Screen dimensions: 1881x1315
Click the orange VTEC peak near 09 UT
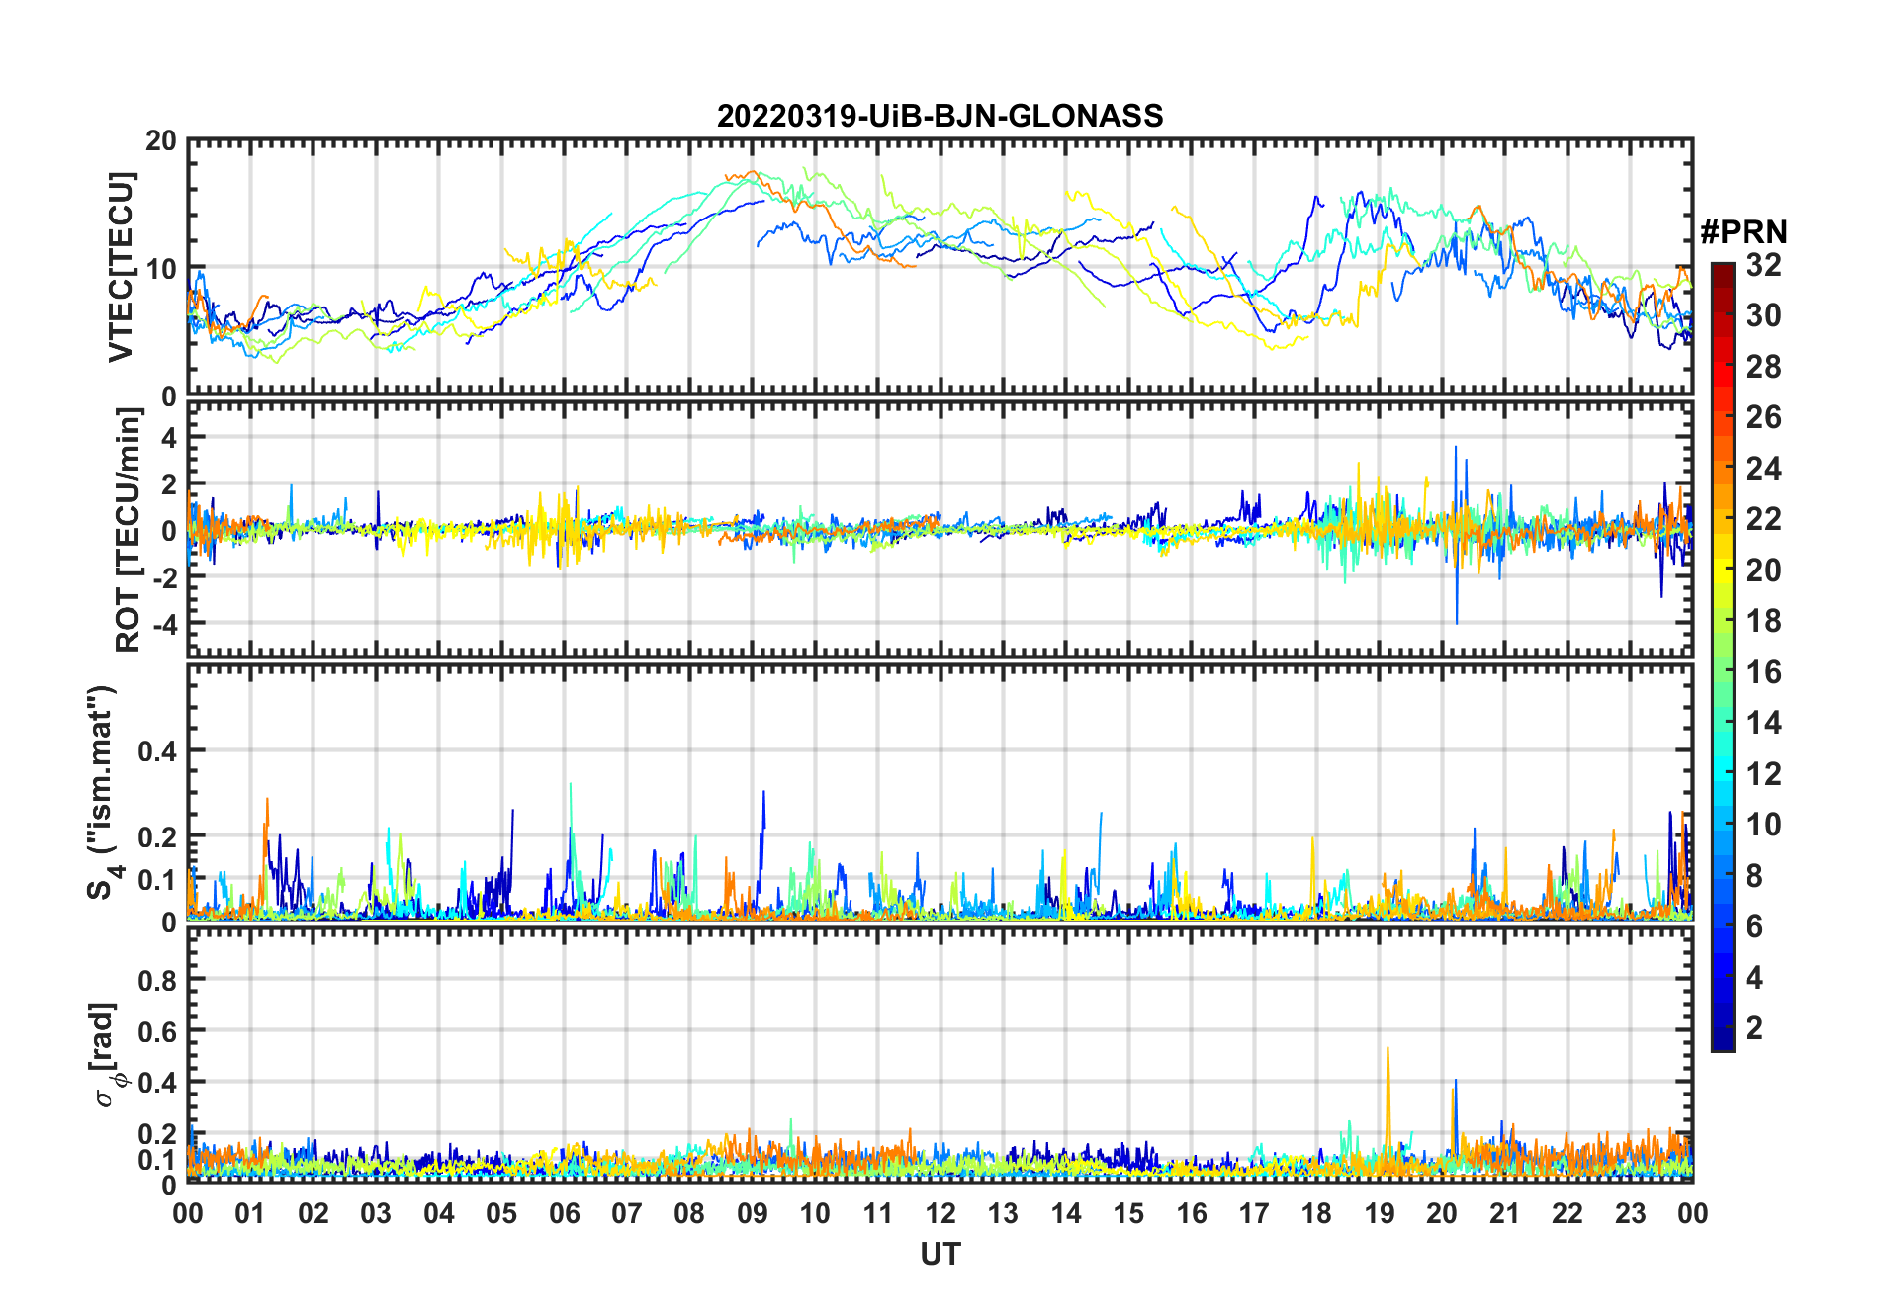pos(753,173)
